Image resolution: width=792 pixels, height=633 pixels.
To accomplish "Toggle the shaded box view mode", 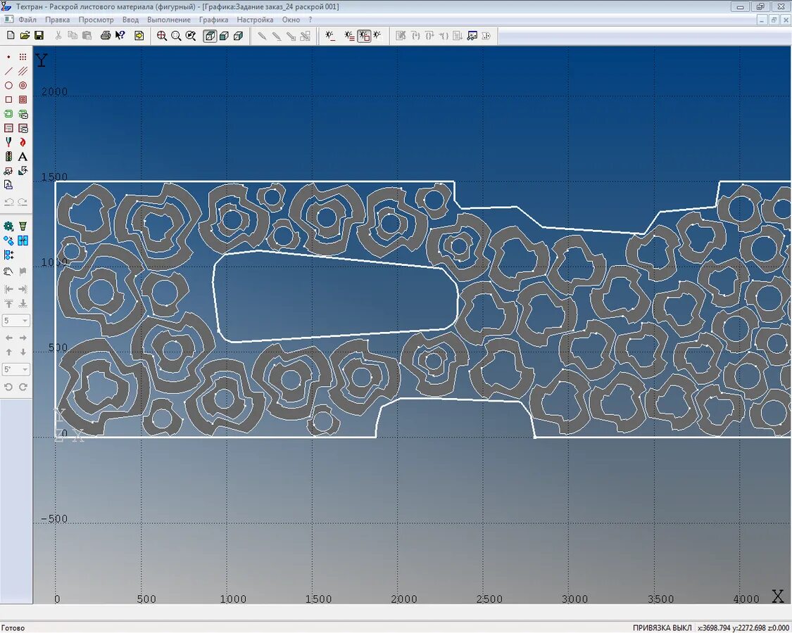I will 225,35.
